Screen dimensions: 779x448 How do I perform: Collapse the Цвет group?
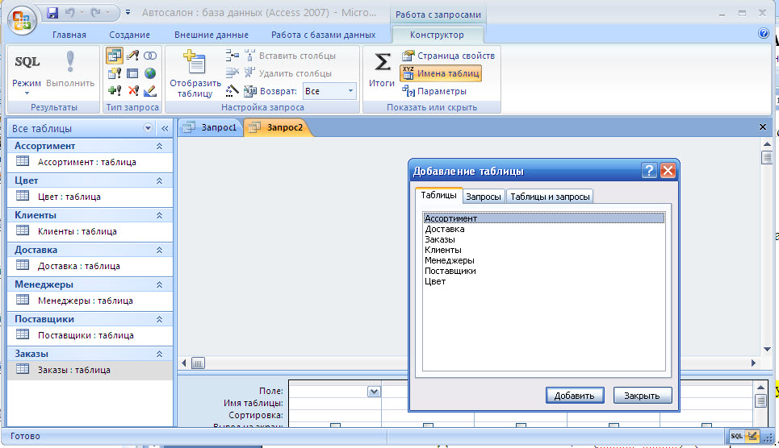tap(160, 180)
